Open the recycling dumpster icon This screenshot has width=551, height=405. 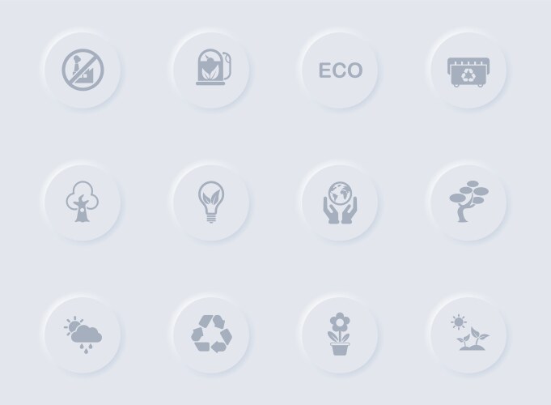pos(468,72)
